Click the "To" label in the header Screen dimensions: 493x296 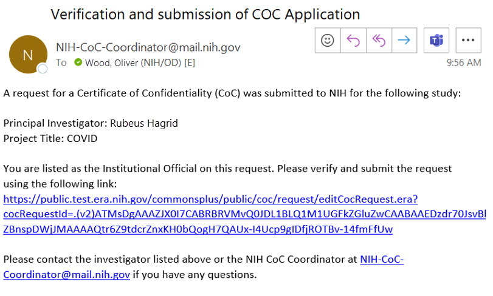(x=61, y=62)
